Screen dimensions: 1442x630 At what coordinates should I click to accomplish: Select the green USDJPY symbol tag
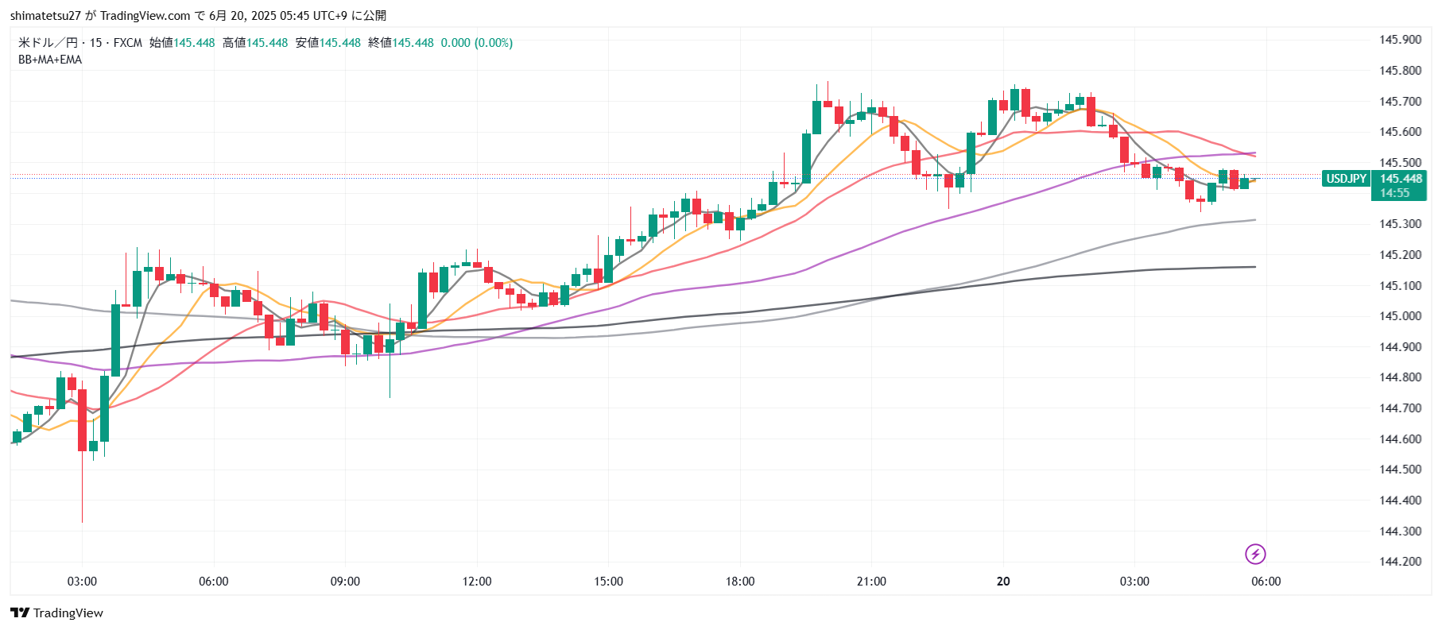pyautogui.click(x=1346, y=179)
